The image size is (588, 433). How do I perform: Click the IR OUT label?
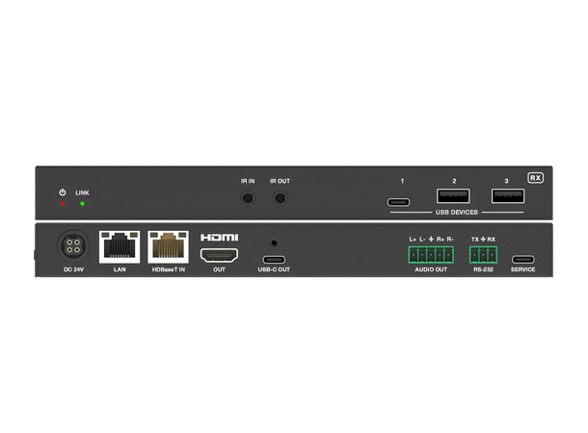pyautogui.click(x=280, y=181)
